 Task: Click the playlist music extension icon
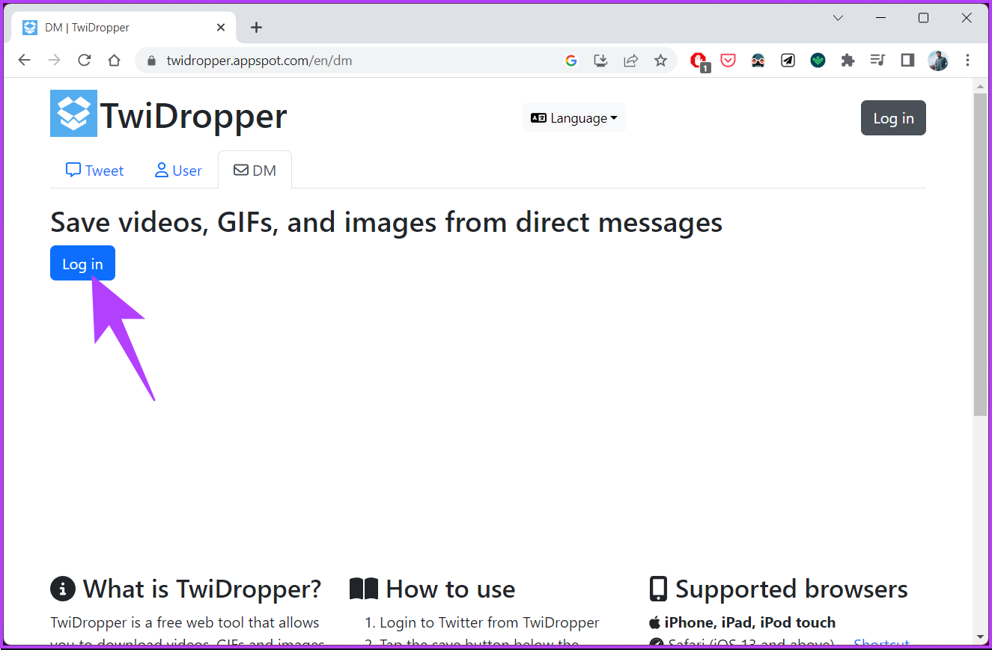tap(877, 60)
